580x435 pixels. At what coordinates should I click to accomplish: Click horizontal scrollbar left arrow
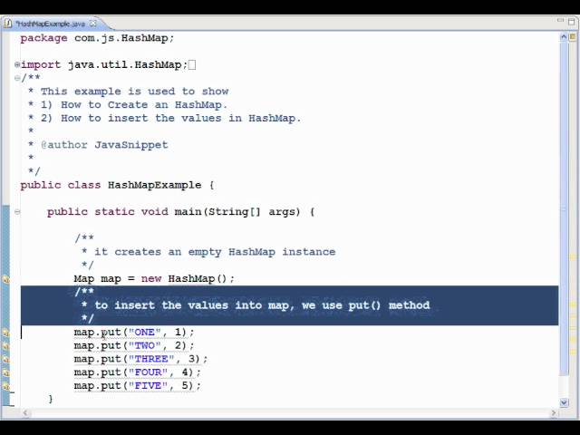(25, 413)
